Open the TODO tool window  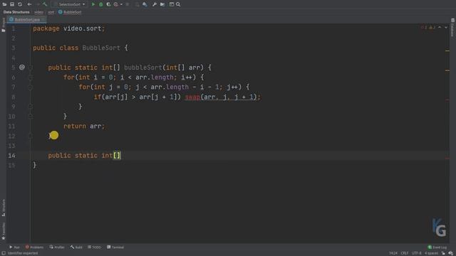click(94, 247)
